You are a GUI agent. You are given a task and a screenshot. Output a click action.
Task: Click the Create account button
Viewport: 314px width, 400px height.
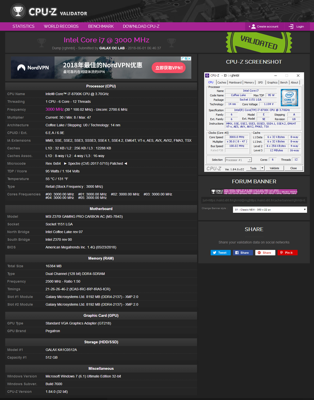point(263,26)
